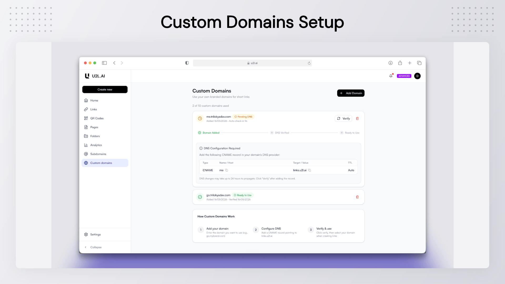Click the browser share icon
The image size is (505, 284).
[x=400, y=63]
